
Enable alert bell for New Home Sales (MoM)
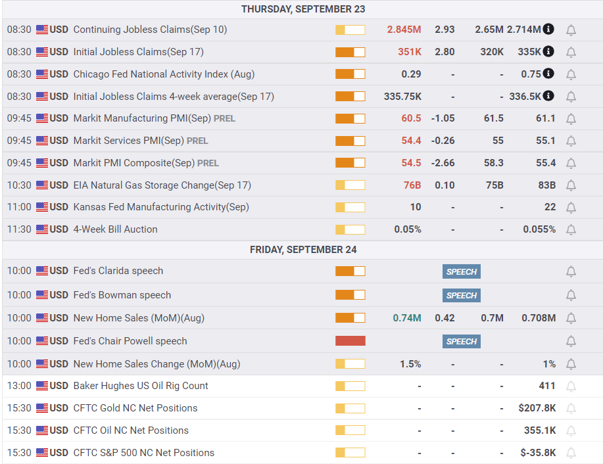click(571, 318)
